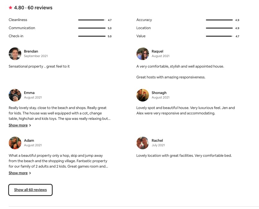Click the red star rating icon

pos(10,8)
